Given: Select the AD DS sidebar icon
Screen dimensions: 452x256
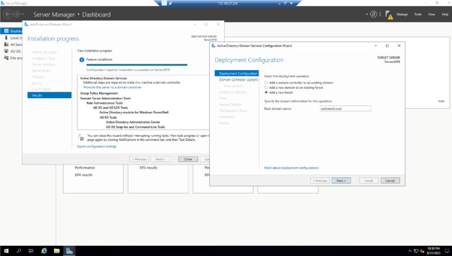Looking at the screenshot, I should [6, 51].
